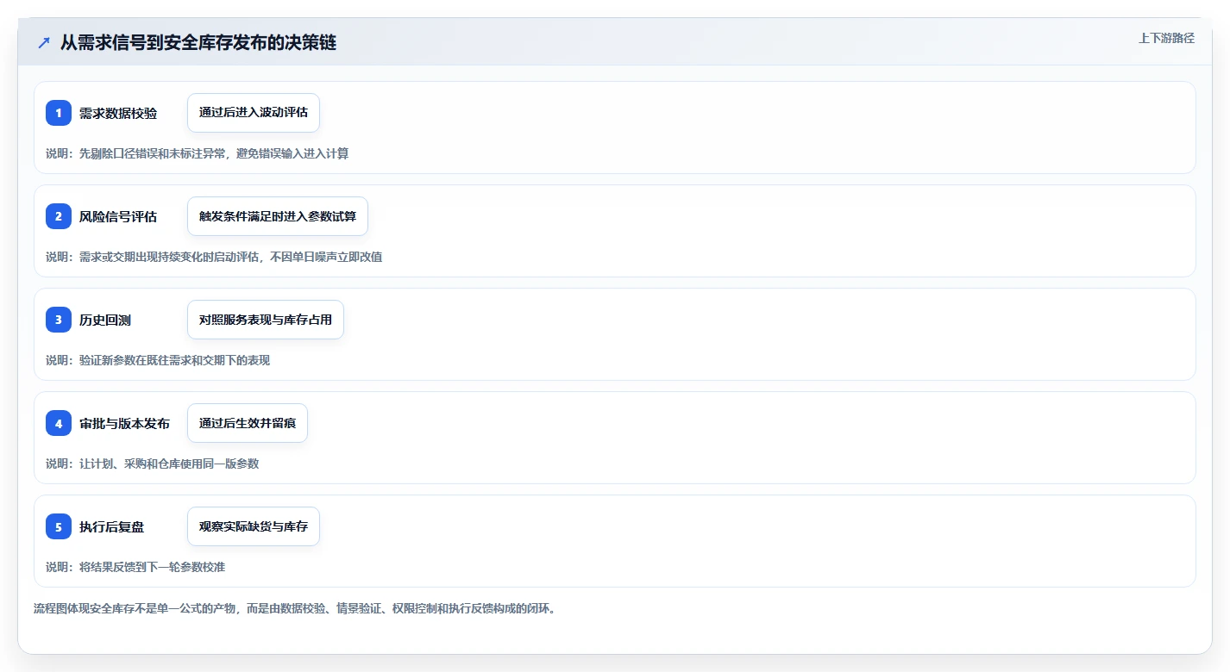
Task: Select step number 5 badge
Action: point(59,526)
